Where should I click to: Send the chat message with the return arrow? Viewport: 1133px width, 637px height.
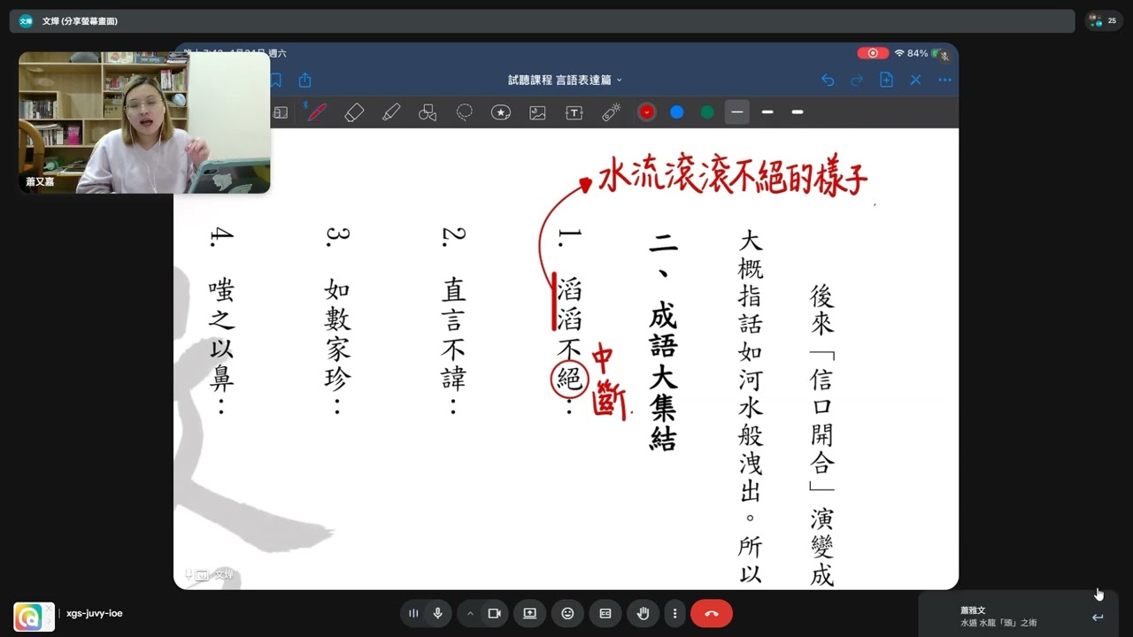(x=1098, y=618)
